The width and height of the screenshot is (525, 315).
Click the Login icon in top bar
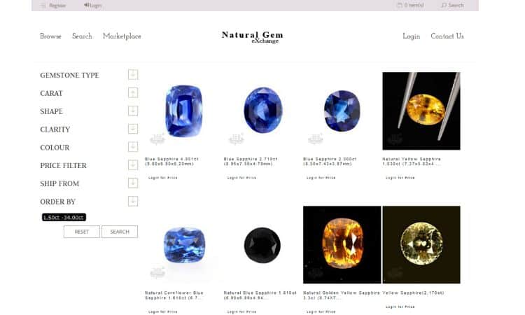click(x=86, y=5)
